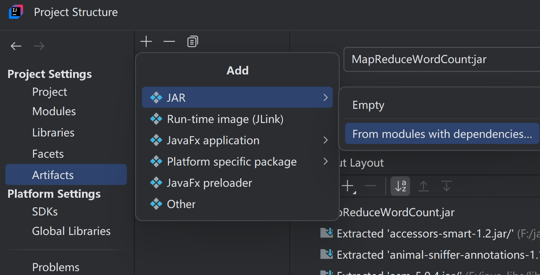The image size is (540, 275).
Task: Choose Run-time image (JLink)
Action: tap(237, 119)
